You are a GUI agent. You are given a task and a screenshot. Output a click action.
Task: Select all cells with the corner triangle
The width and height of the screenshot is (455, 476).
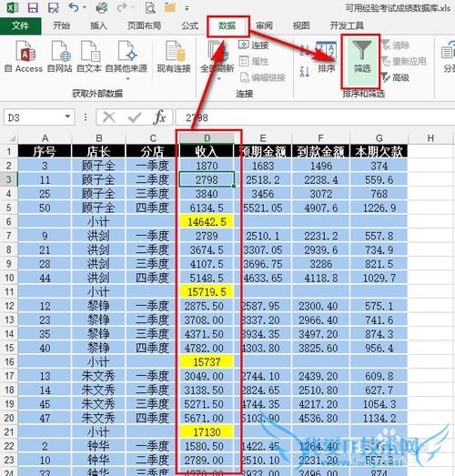[x=11, y=138]
